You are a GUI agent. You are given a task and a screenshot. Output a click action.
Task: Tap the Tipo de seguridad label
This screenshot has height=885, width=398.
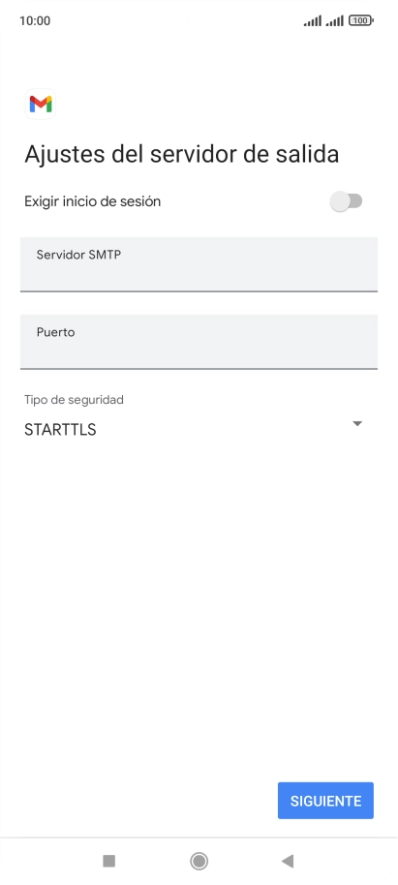click(74, 400)
